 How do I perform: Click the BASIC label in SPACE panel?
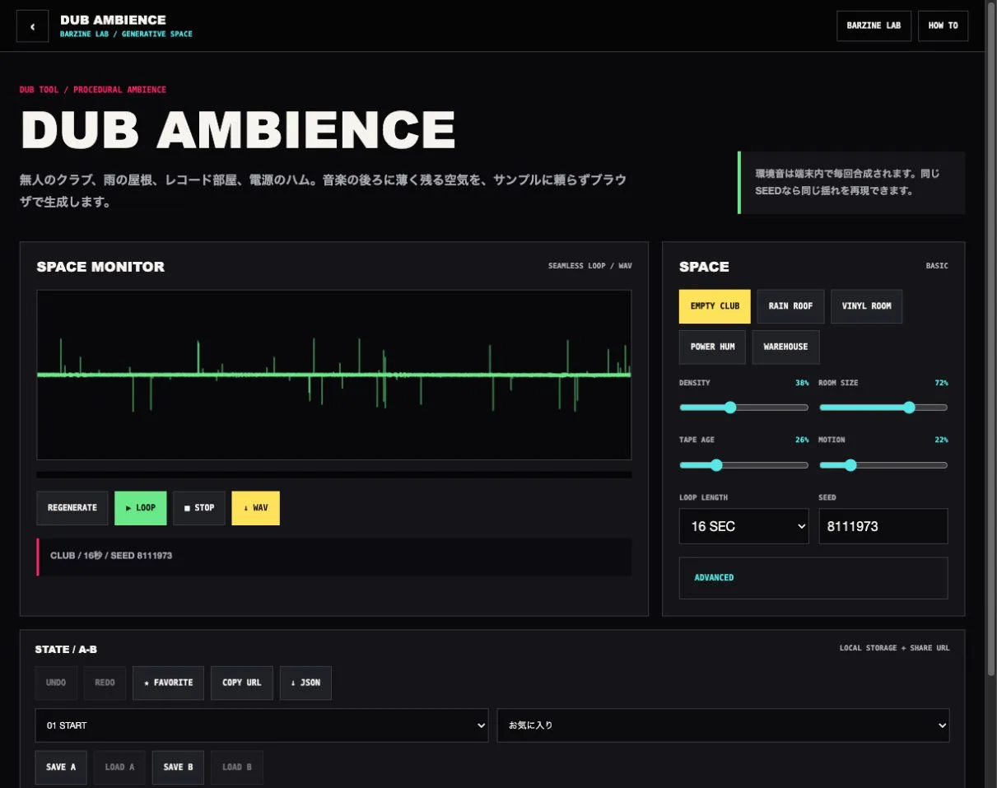[937, 266]
